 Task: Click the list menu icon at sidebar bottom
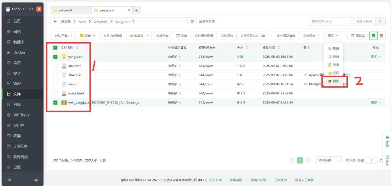tap(36, 179)
